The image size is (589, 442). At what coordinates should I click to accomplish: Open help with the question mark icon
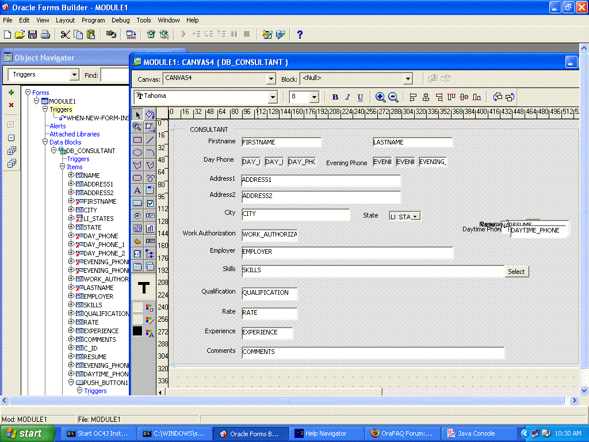pyautogui.click(x=299, y=35)
